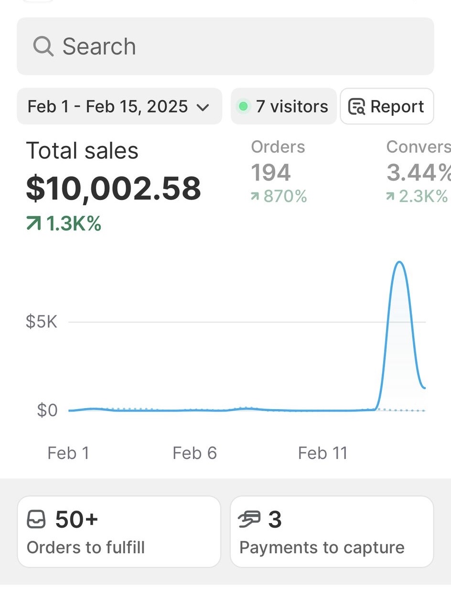This screenshot has height=591, width=451.
Task: Click the Report document icon
Action: (356, 106)
